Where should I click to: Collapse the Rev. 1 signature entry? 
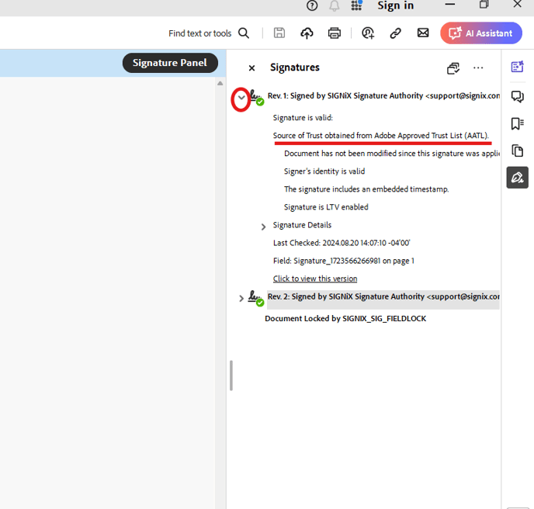[241, 98]
